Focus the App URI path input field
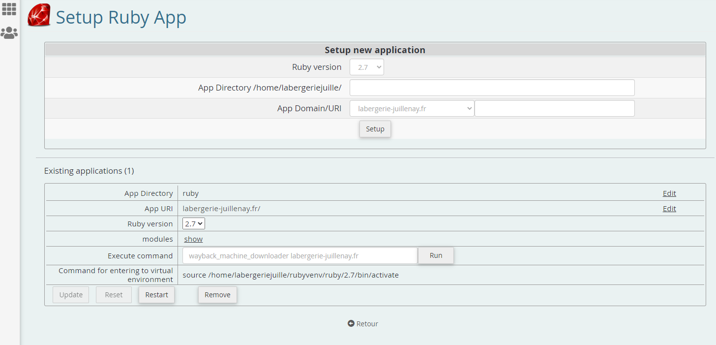 (x=555, y=109)
